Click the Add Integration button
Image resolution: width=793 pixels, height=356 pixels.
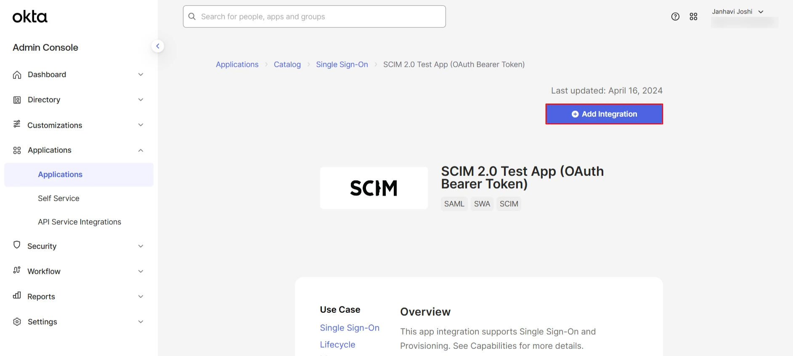tap(604, 114)
